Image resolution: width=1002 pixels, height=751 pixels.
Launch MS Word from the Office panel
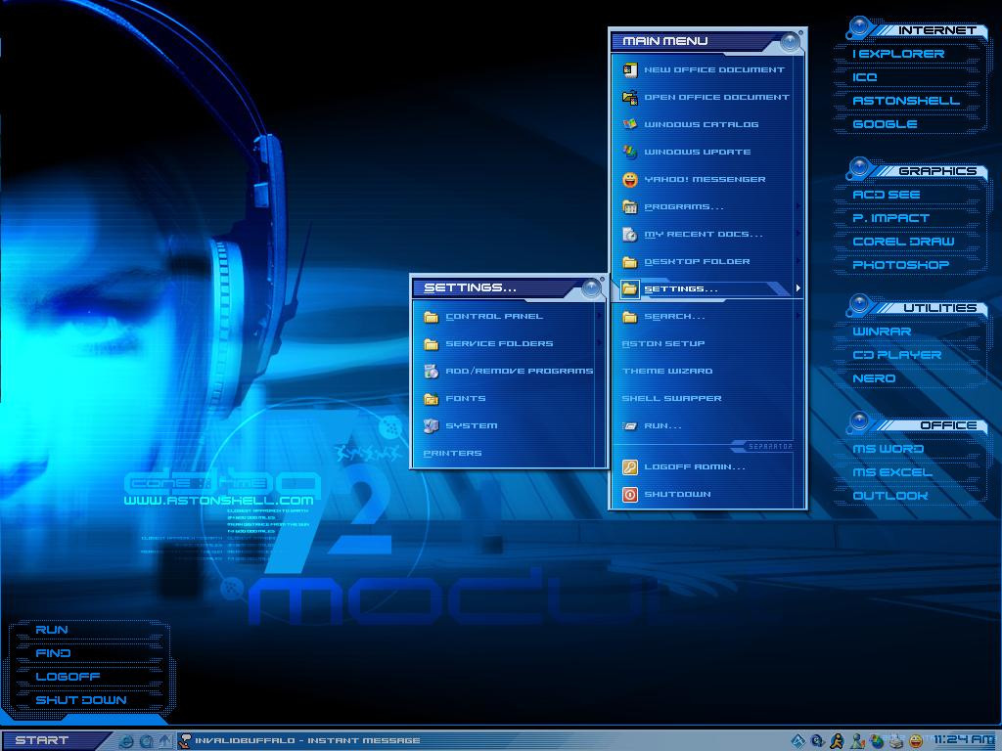click(x=888, y=449)
